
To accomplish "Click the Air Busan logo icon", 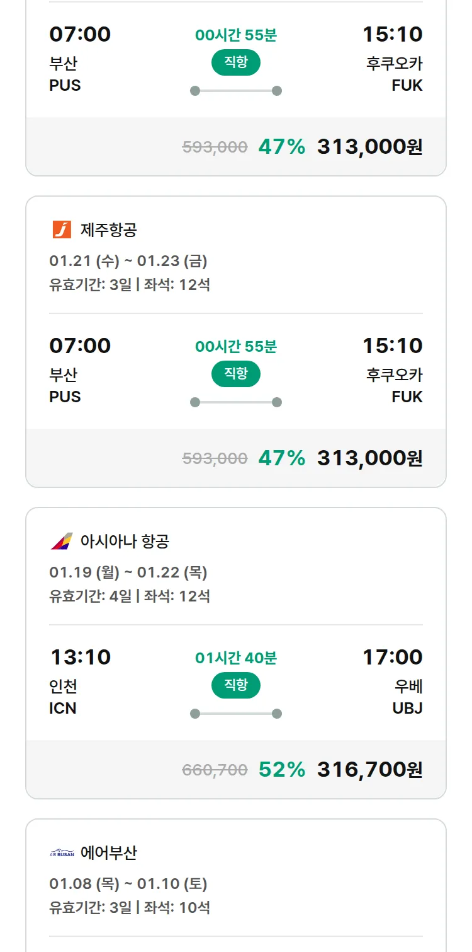I will [x=62, y=853].
